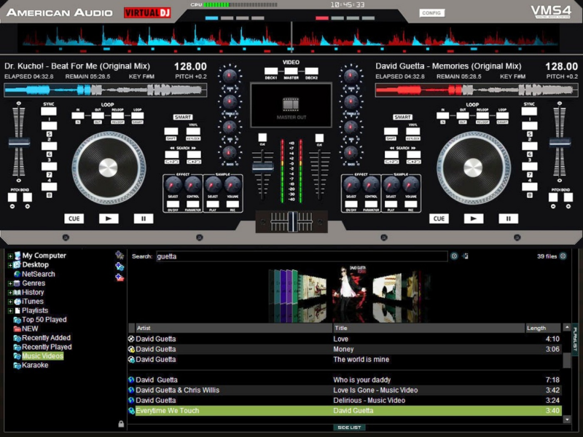The height and width of the screenshot is (437, 583).
Task: Click the track list scroll up arrow
Action: pos(567,327)
